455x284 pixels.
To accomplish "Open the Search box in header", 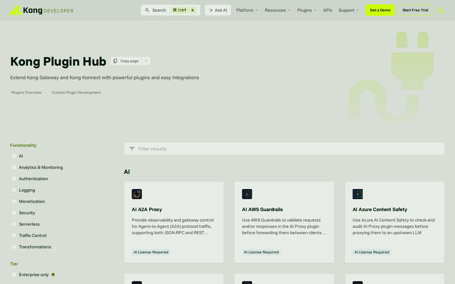I will (171, 10).
